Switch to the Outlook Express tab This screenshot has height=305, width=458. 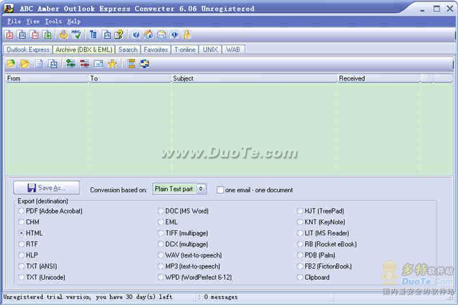coord(28,50)
